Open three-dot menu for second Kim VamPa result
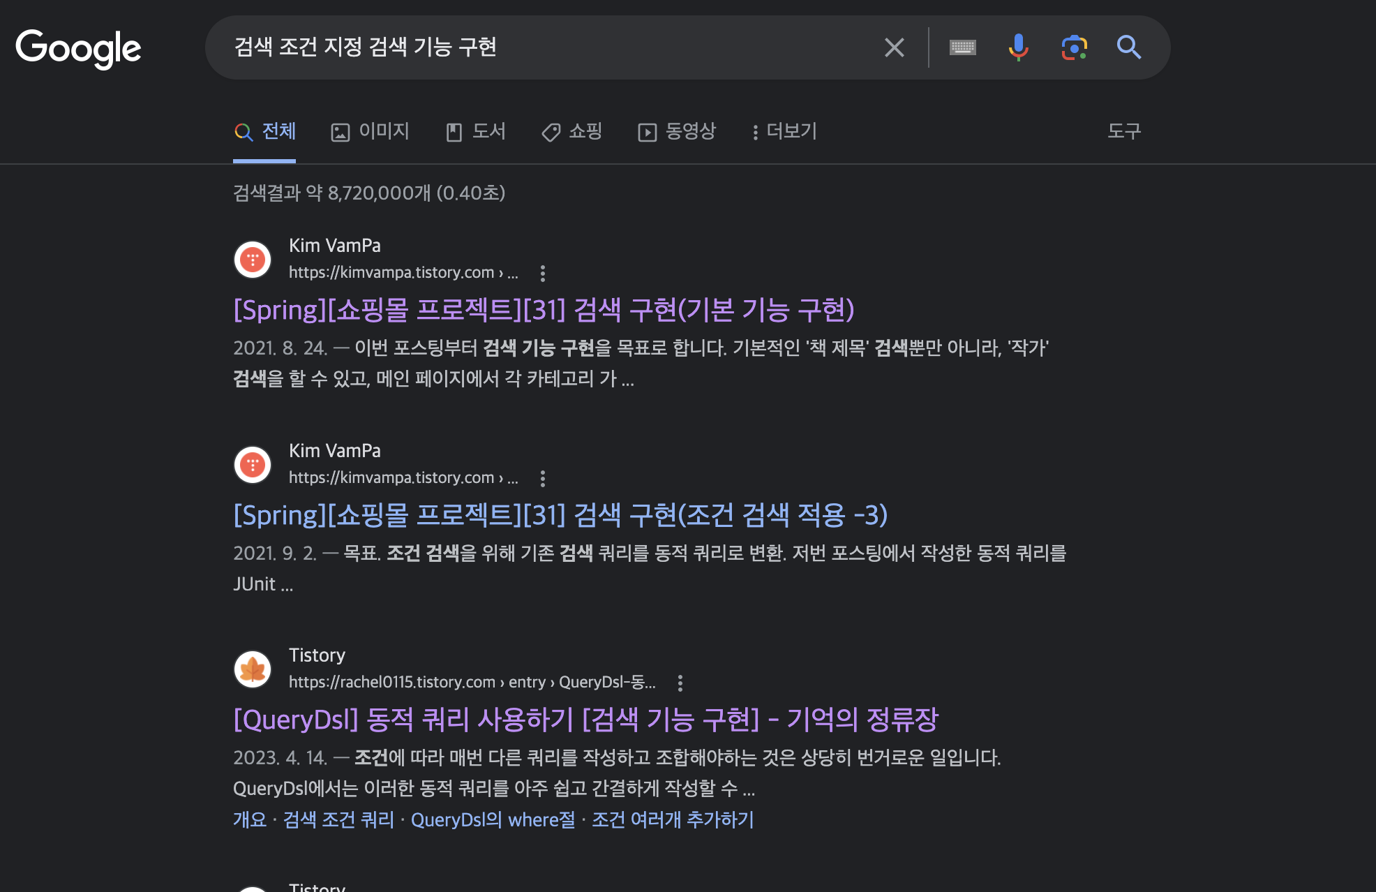The width and height of the screenshot is (1376, 892). pos(543,478)
